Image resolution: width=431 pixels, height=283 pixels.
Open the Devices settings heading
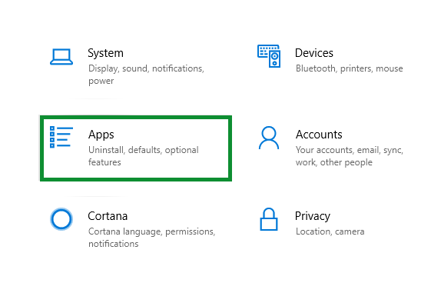(314, 53)
